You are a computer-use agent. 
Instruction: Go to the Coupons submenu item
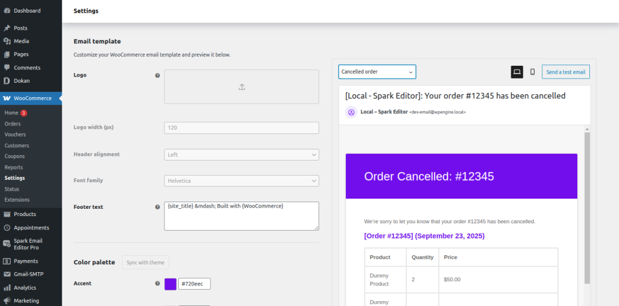pos(15,156)
